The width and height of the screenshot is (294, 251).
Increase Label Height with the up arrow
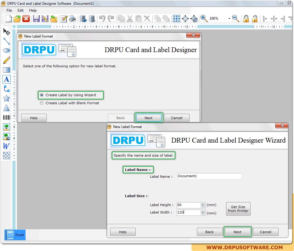203,204
